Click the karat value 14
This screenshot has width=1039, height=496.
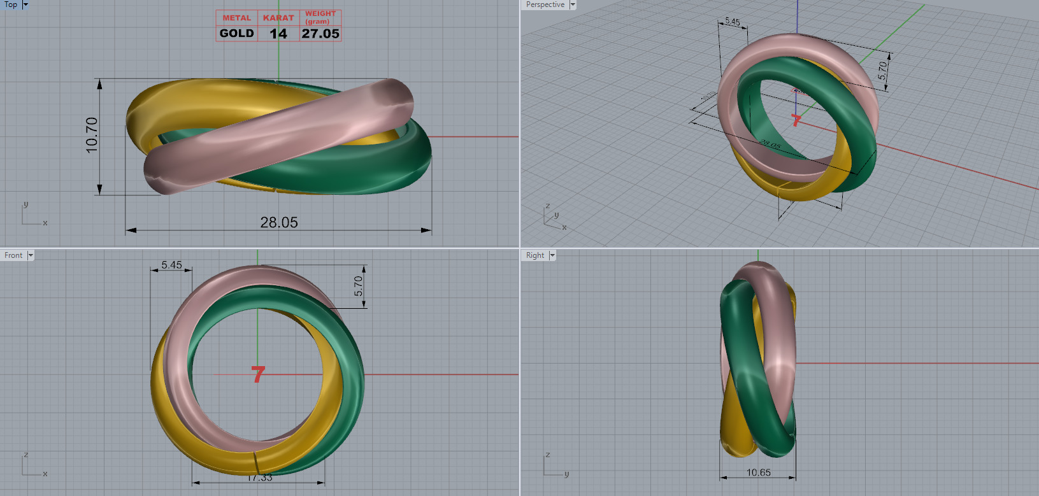click(278, 34)
